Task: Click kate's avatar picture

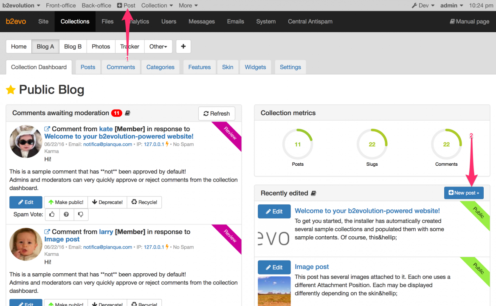Action: click(x=25, y=142)
